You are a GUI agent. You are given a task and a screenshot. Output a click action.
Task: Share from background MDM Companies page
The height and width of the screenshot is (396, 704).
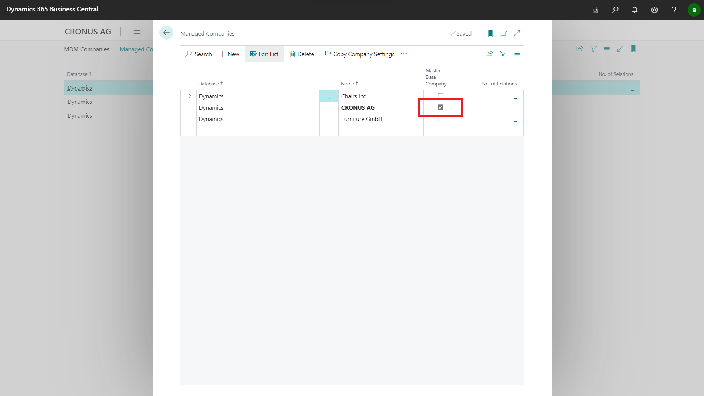click(x=580, y=49)
